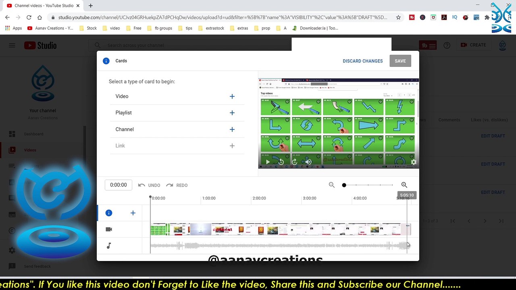Click the 2:00:00 mark on the timeline ruler

tap(259, 198)
